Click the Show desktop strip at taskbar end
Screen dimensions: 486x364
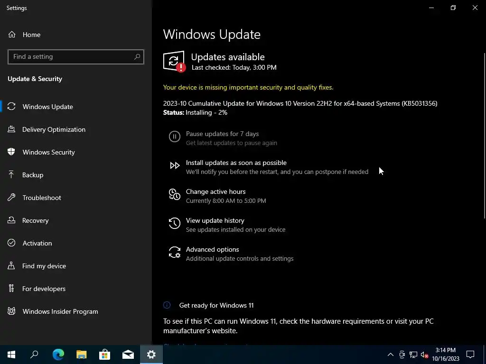[x=485, y=355]
